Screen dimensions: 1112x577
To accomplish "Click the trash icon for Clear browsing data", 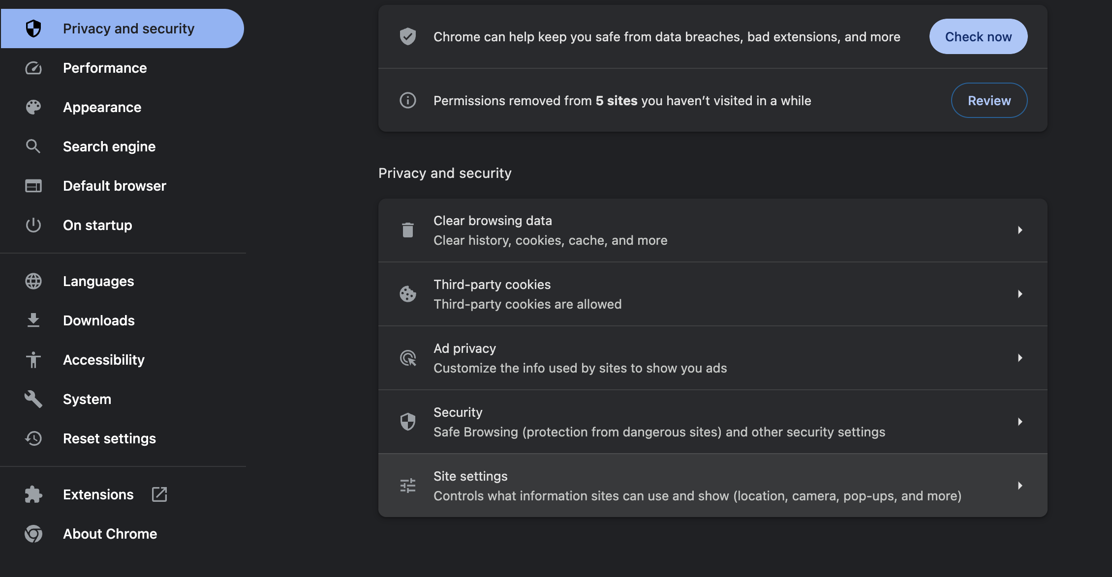I will tap(408, 230).
